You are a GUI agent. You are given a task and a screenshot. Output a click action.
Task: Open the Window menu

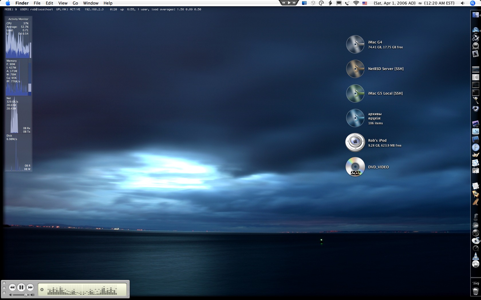click(x=91, y=3)
